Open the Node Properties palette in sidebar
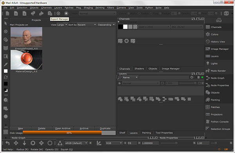Screen dimensions: 235x153 pyautogui.click(x=219, y=85)
